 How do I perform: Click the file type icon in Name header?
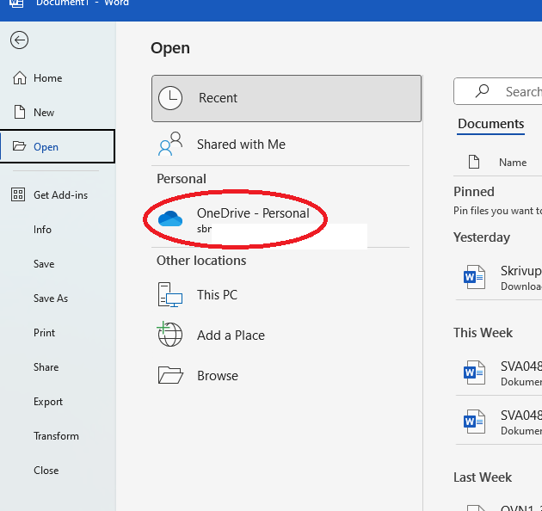474,162
